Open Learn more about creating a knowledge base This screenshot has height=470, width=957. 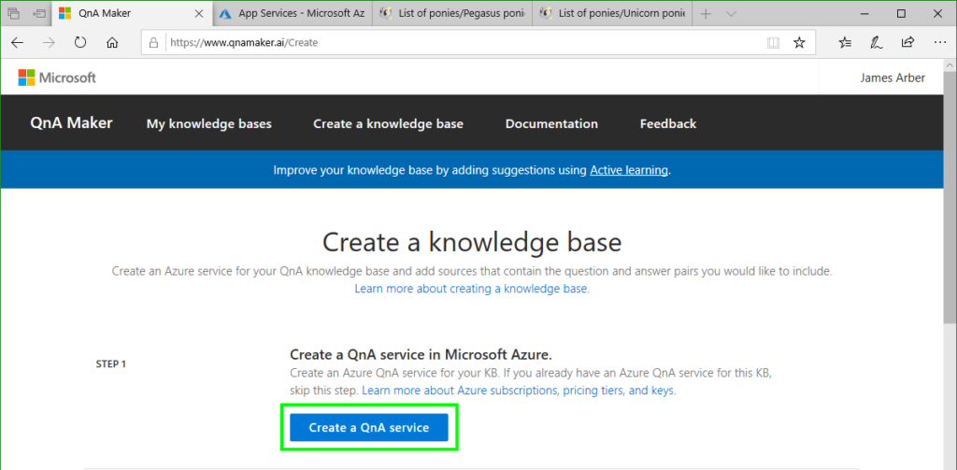[x=472, y=288]
